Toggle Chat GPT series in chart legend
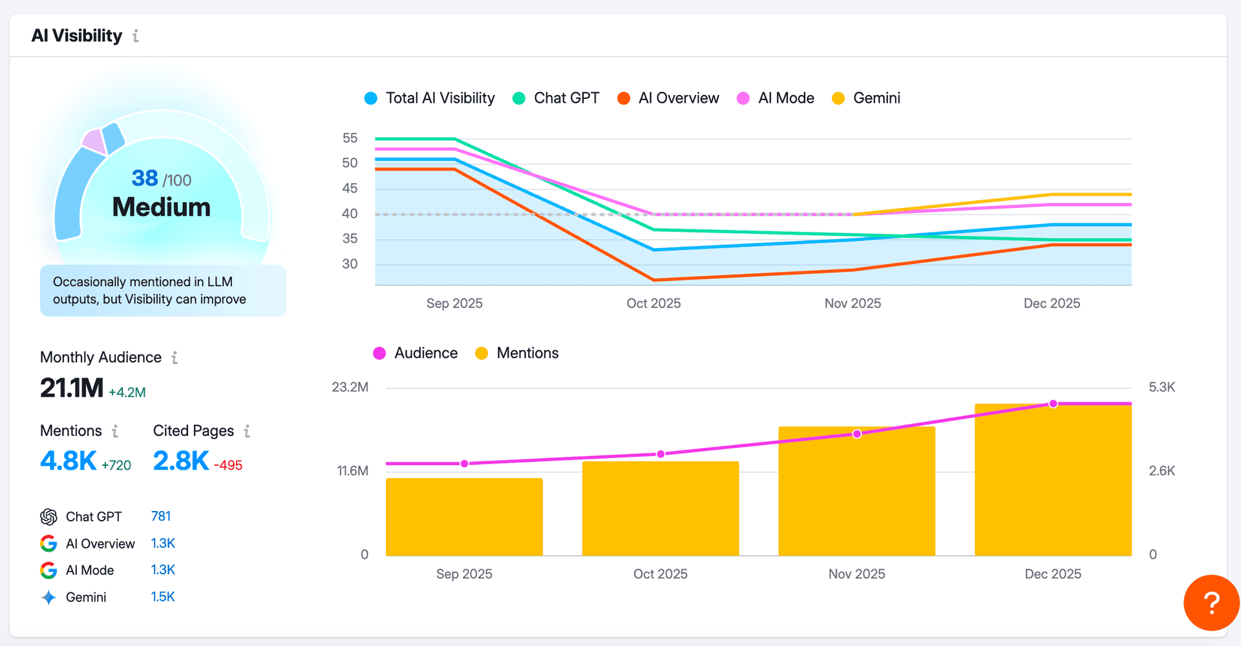The height and width of the screenshot is (646, 1241). tap(556, 98)
